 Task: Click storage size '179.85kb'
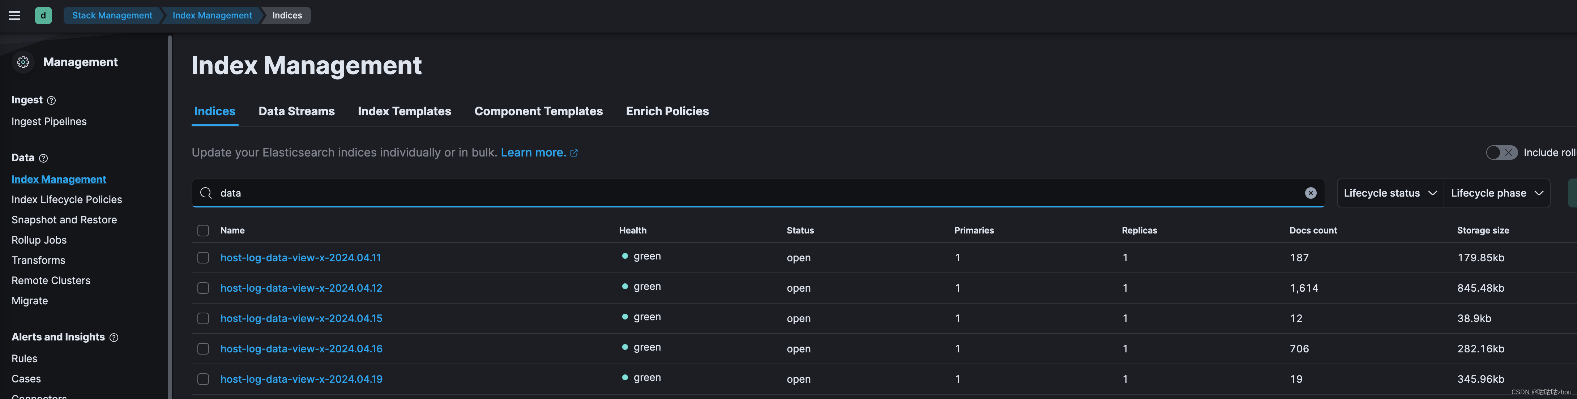coord(1481,258)
